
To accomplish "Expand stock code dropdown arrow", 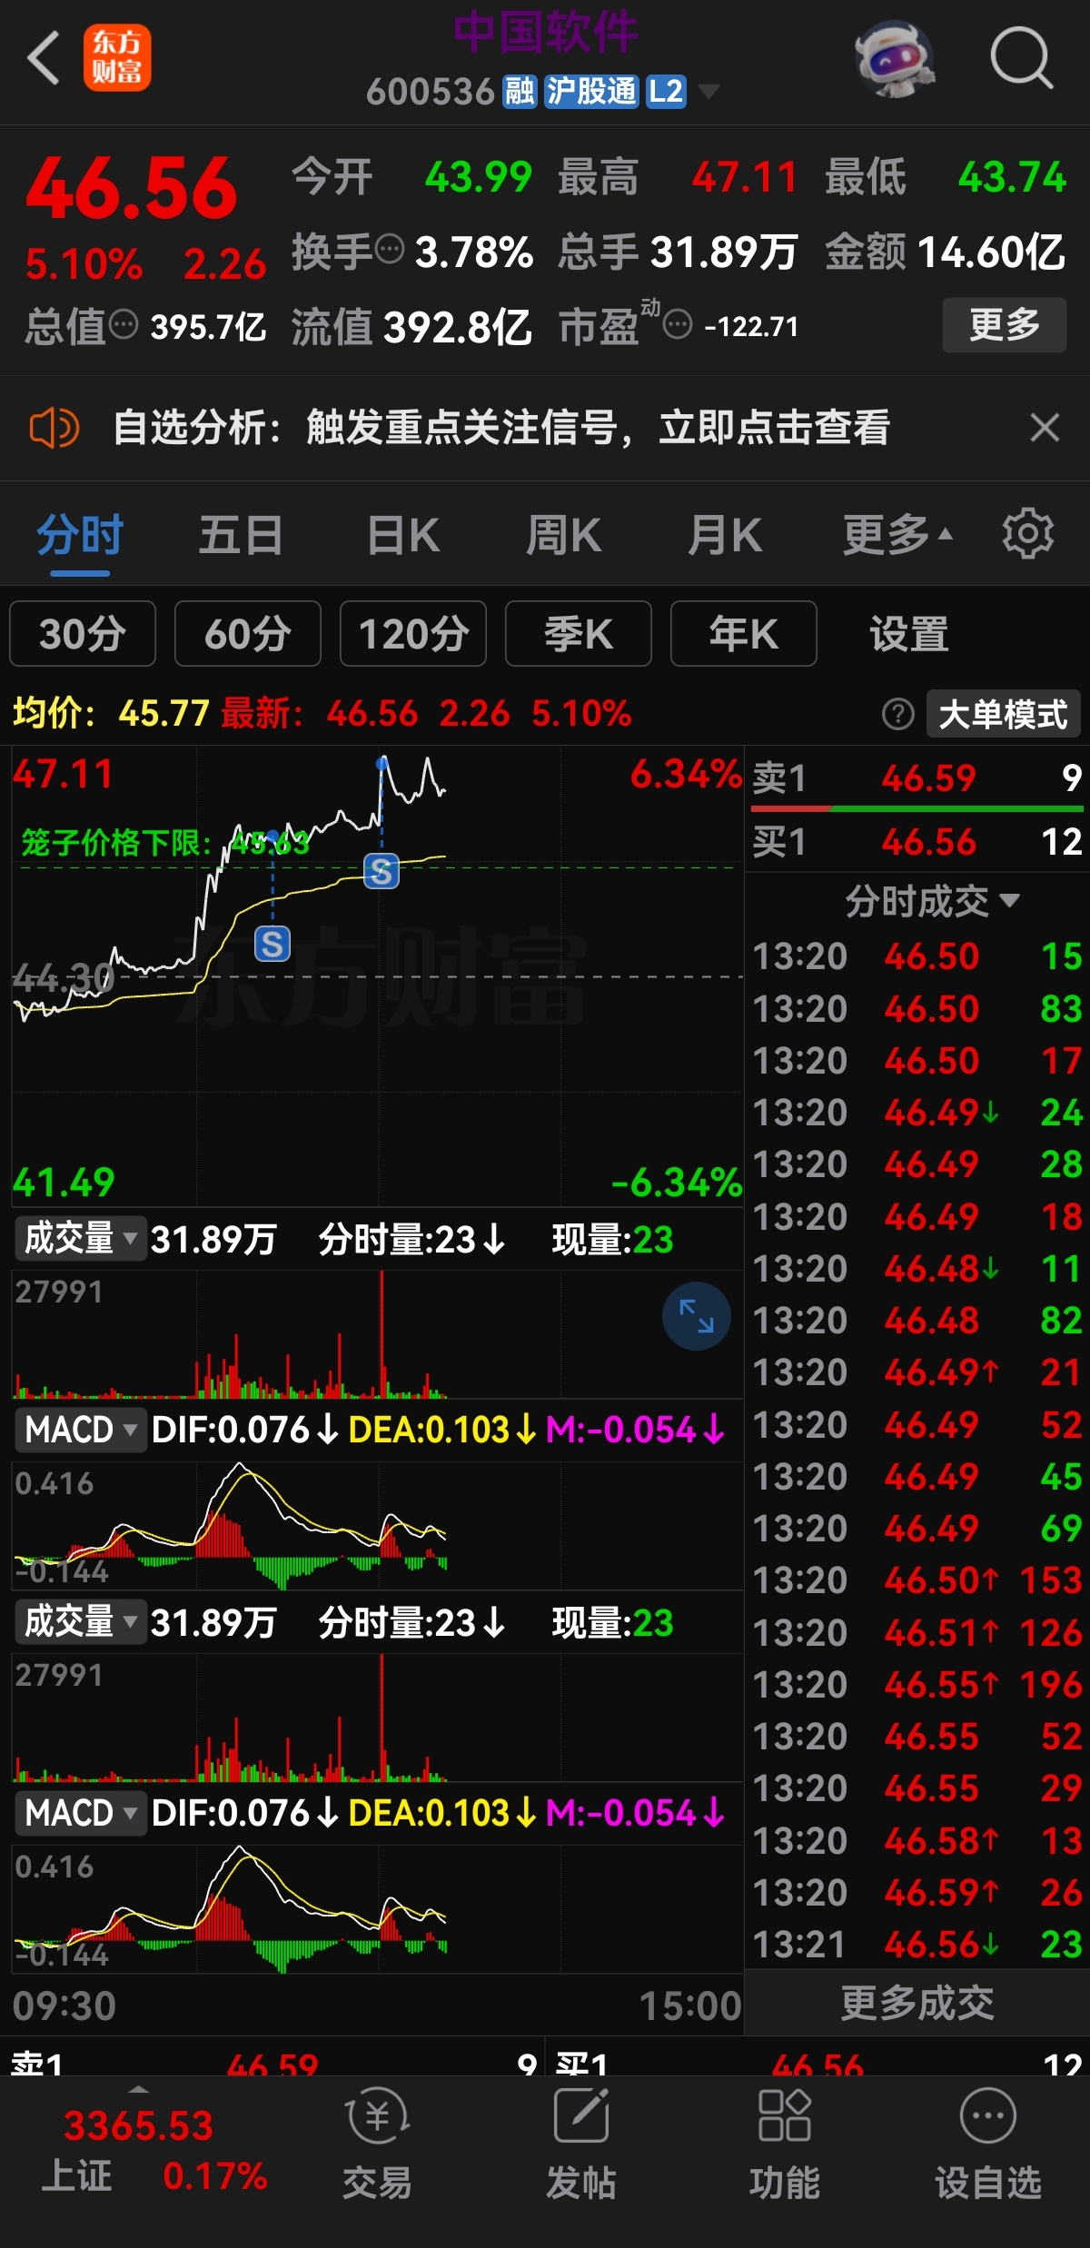I will [708, 91].
